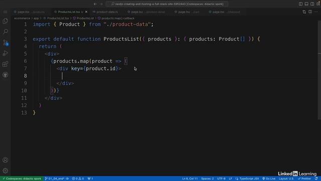Open the Extensions view
This screenshot has width=321, height=181.
[6, 64]
